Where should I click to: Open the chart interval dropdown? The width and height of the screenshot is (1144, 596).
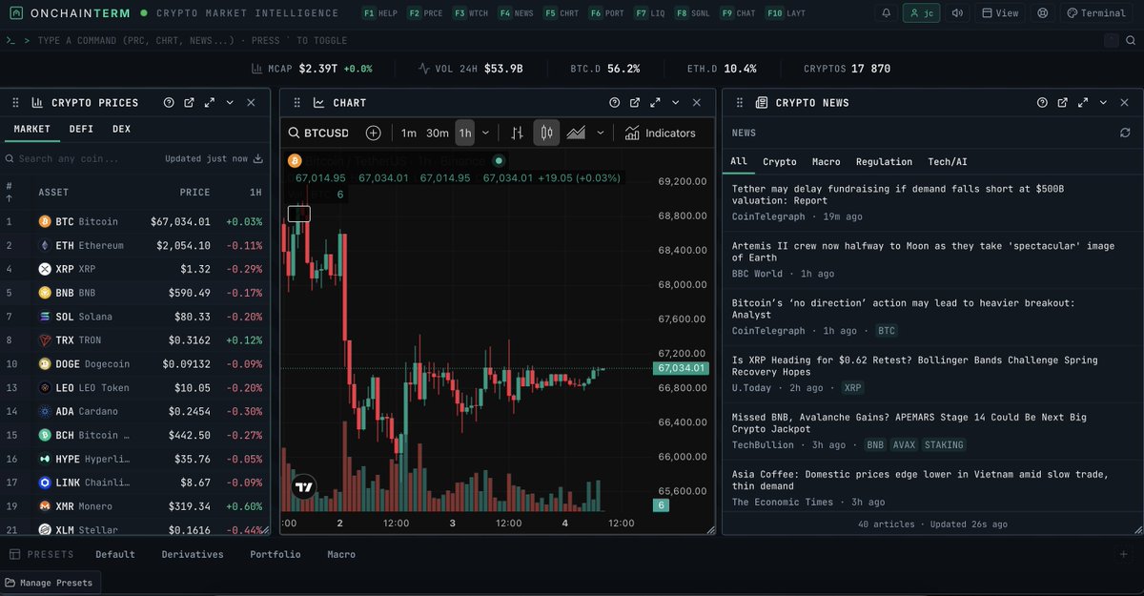click(x=486, y=133)
